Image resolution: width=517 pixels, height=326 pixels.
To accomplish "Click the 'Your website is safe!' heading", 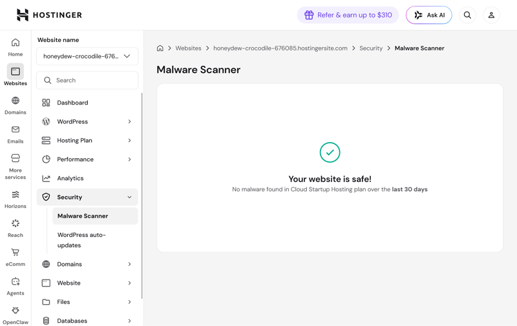I will click(x=330, y=179).
